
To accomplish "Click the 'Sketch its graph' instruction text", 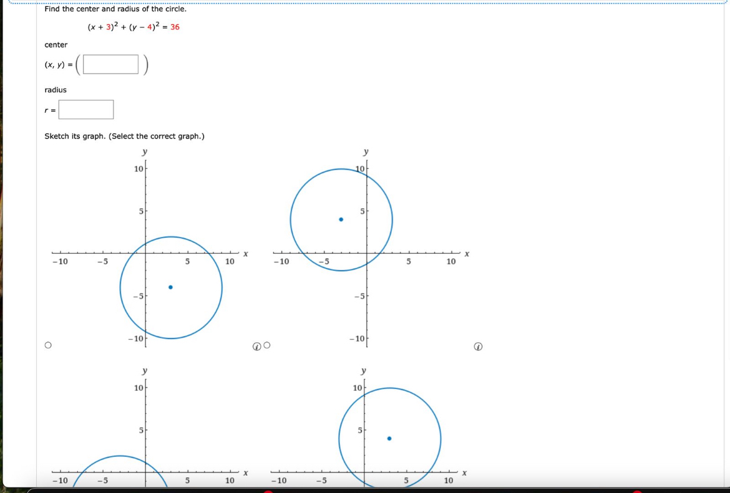I will (125, 136).
